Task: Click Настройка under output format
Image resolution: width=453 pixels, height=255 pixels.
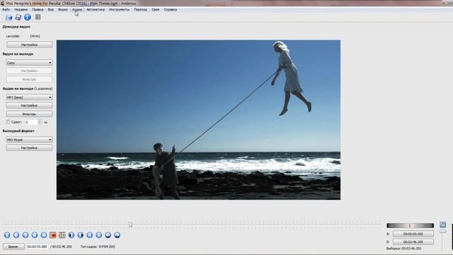Action: [29, 148]
